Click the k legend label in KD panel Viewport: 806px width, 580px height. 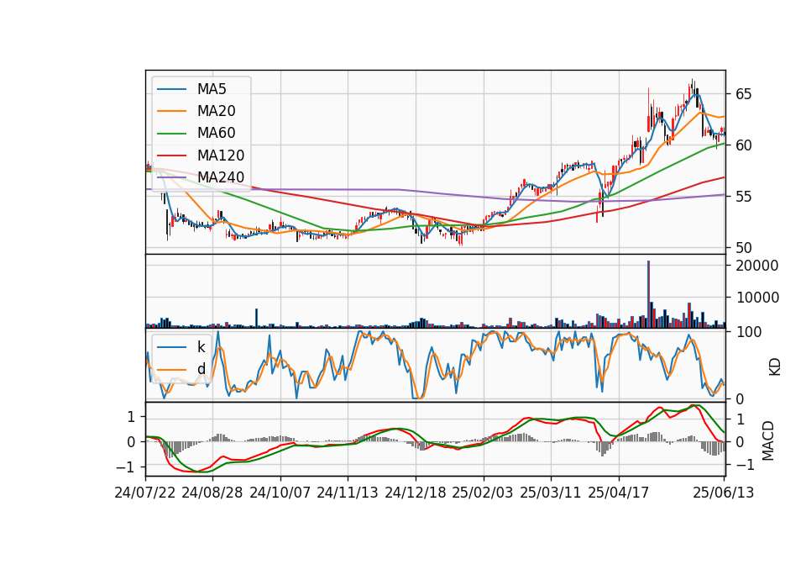[x=201, y=347]
